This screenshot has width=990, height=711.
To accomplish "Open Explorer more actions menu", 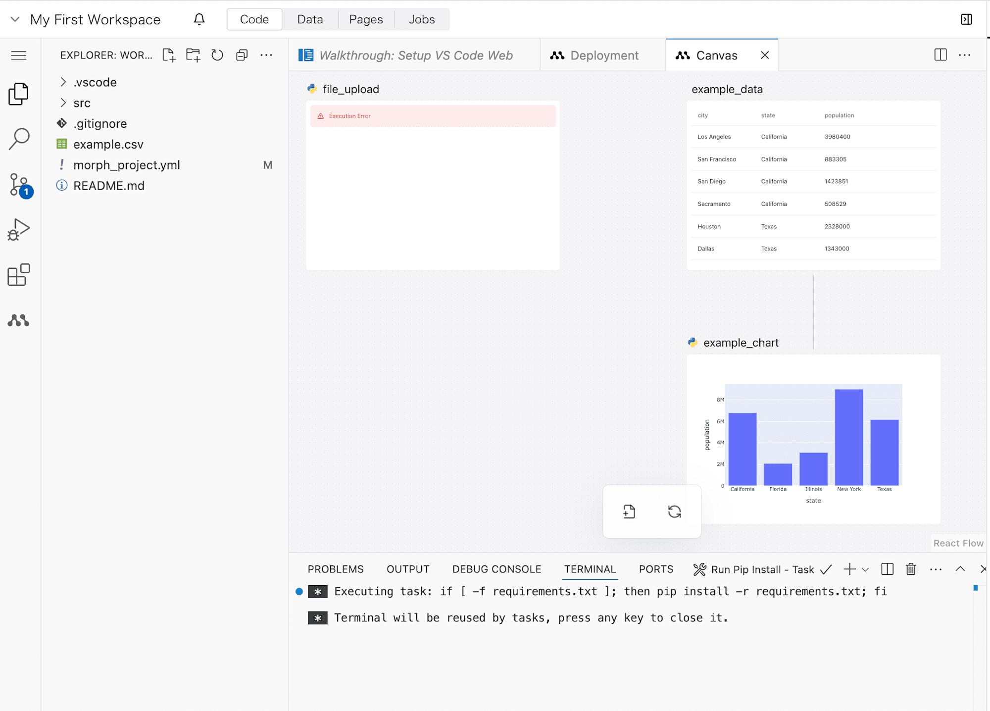I will pos(266,55).
